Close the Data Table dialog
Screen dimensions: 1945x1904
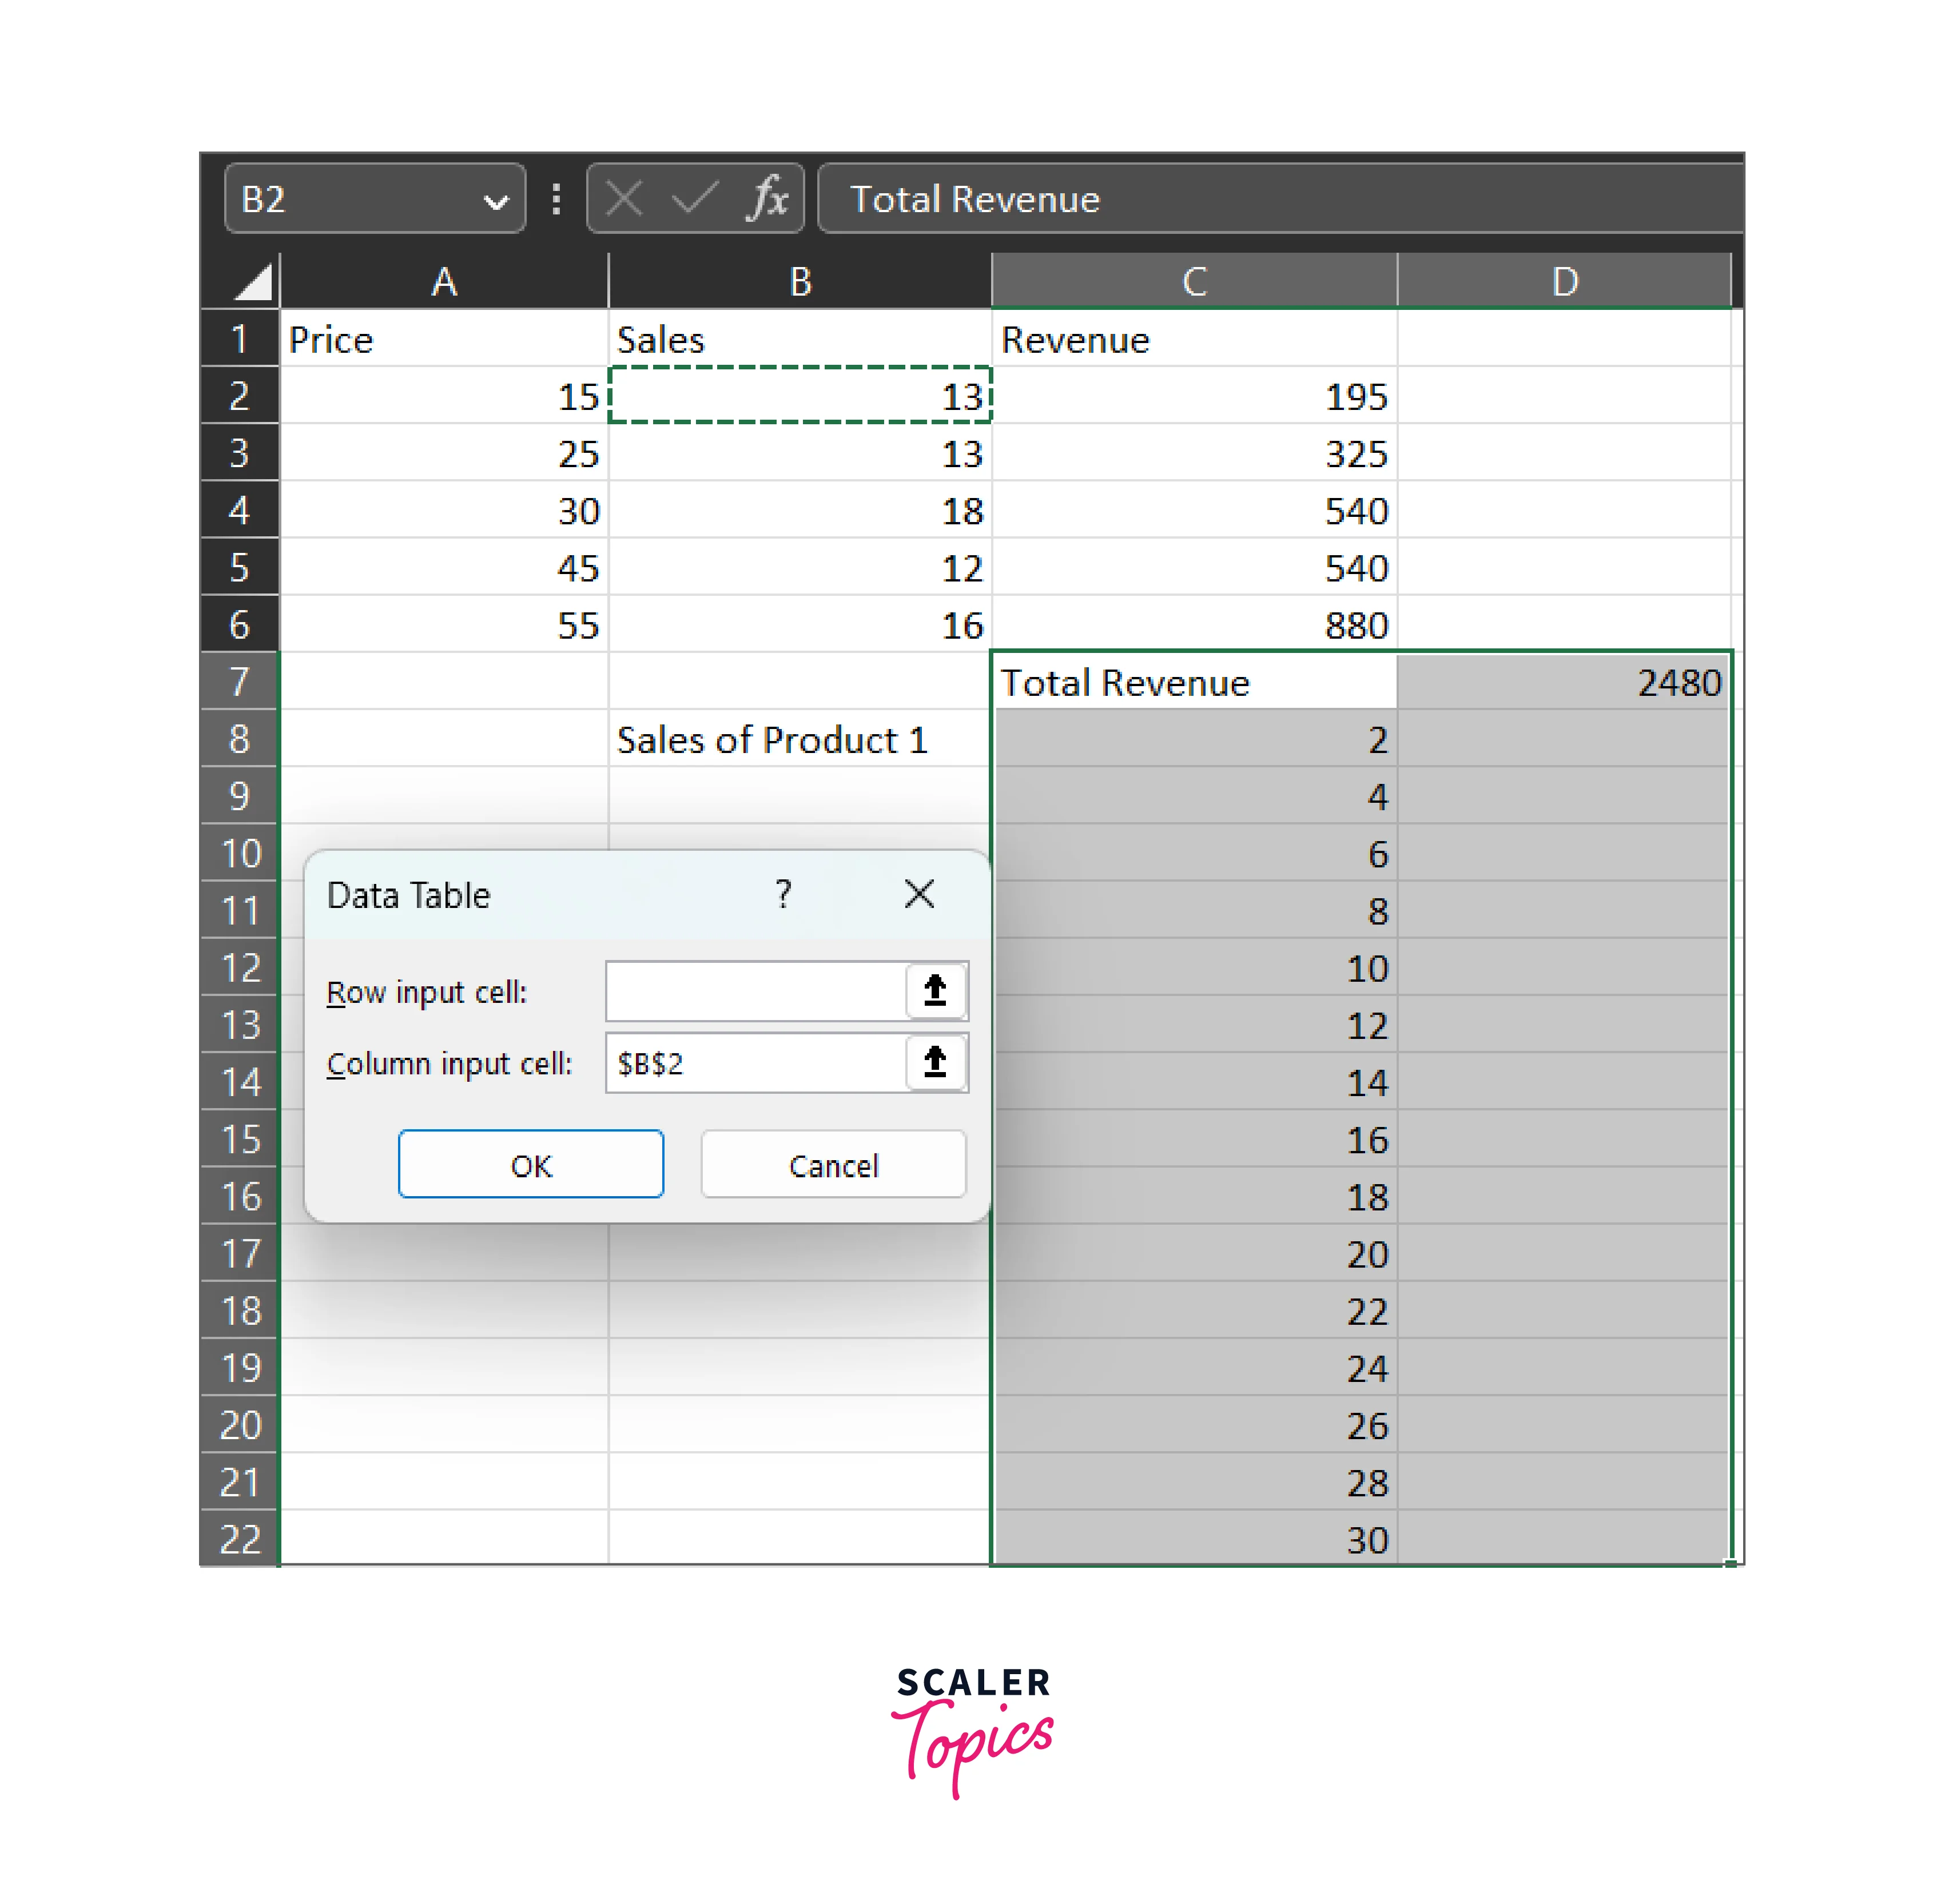[919, 893]
